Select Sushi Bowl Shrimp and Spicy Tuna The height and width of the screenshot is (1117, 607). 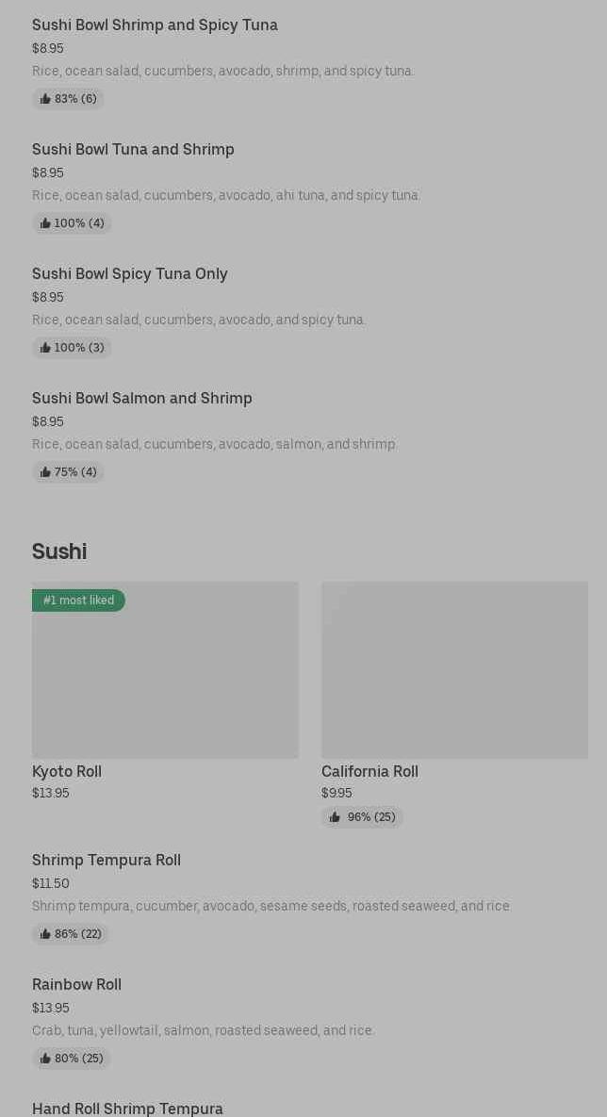point(155,25)
